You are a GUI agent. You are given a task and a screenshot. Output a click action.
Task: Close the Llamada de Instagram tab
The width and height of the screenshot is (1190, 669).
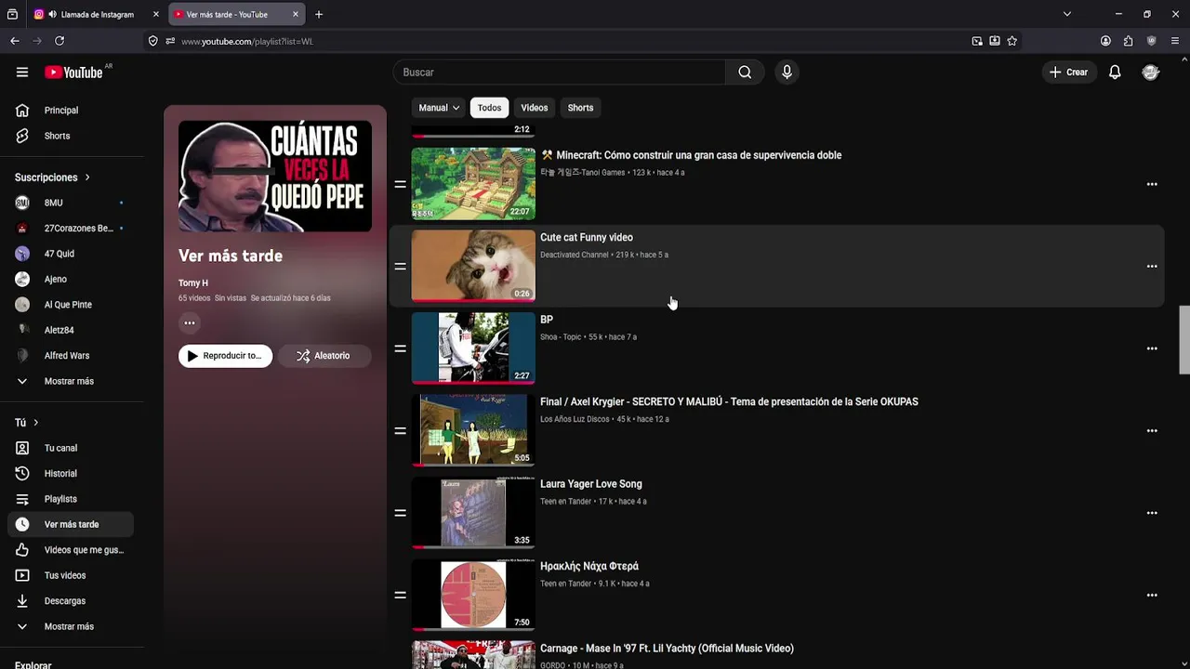[155, 14]
